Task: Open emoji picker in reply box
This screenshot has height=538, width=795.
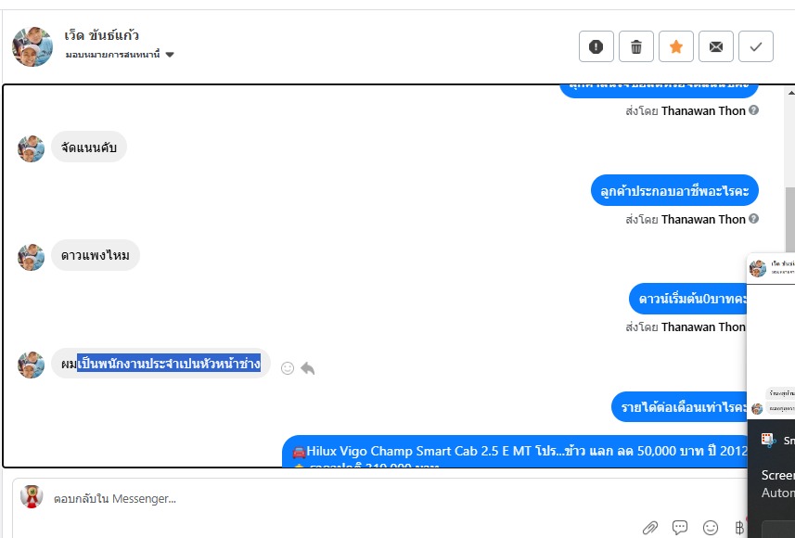Action: pyautogui.click(x=711, y=528)
